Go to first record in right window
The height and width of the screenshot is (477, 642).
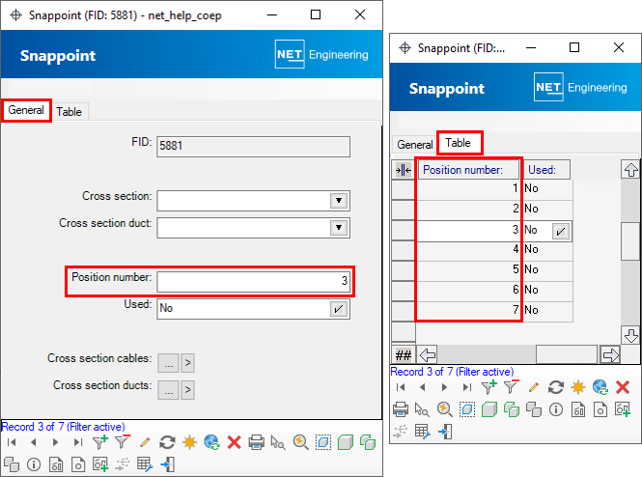[x=401, y=387]
